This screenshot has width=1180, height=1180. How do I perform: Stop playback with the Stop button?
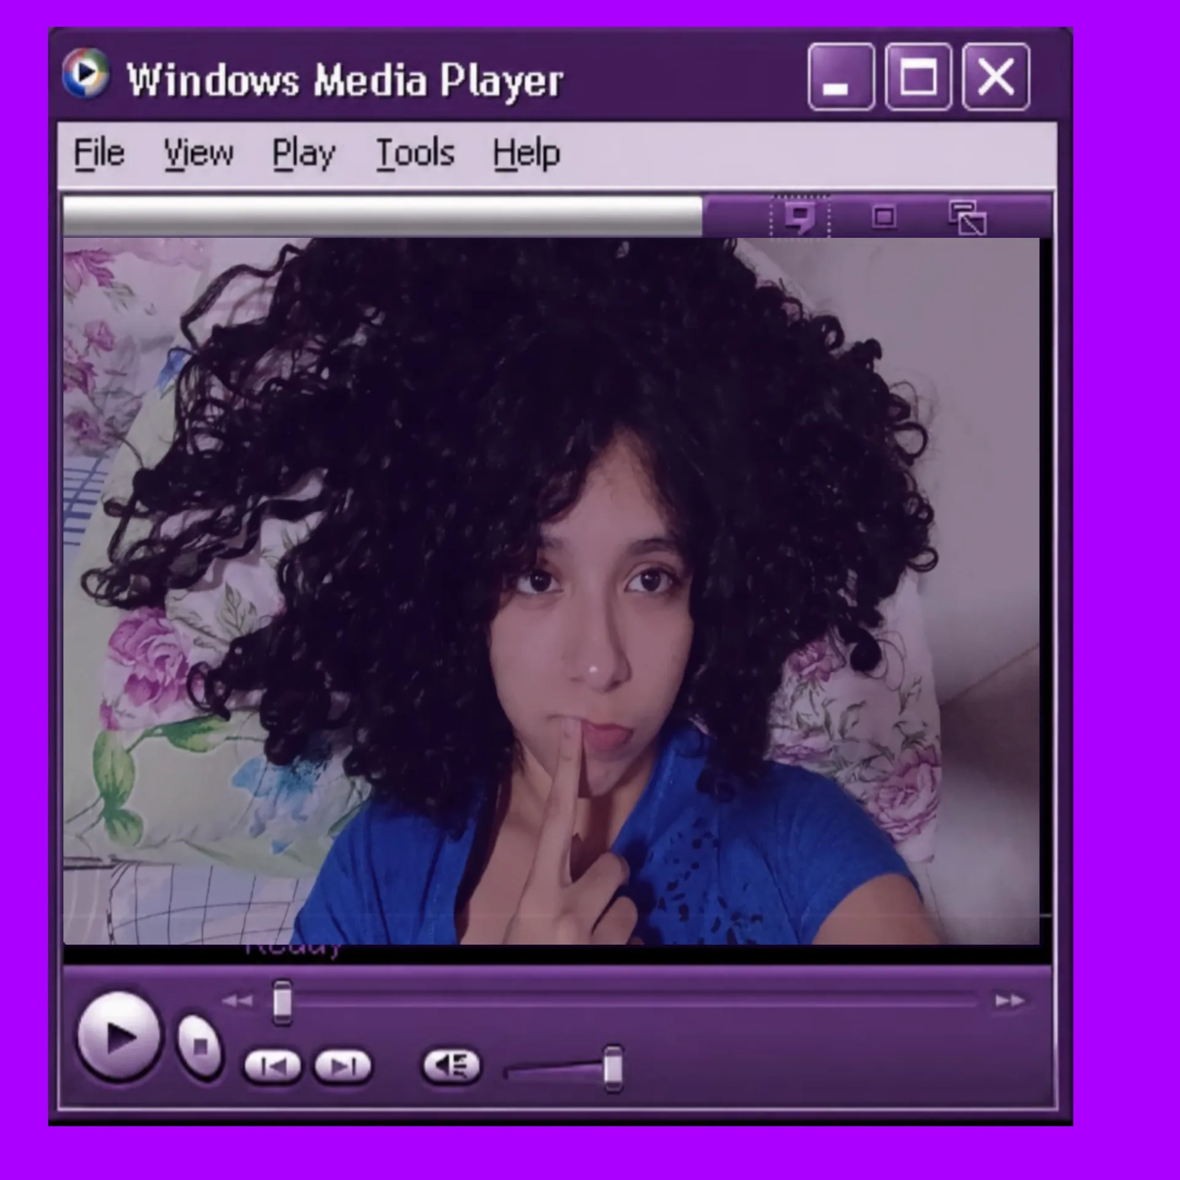pyautogui.click(x=199, y=1047)
